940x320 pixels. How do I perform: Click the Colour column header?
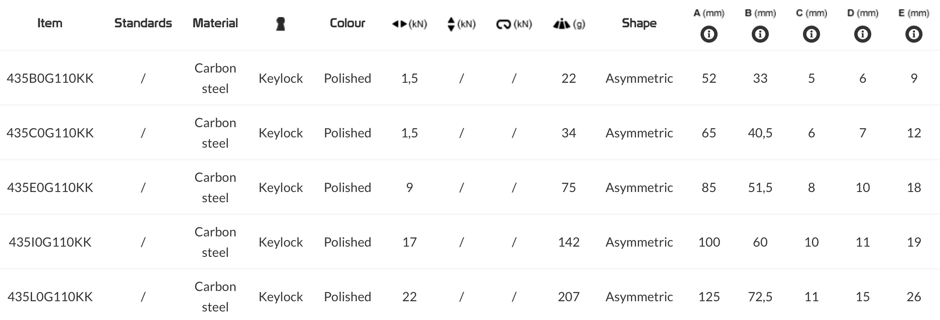click(x=347, y=23)
